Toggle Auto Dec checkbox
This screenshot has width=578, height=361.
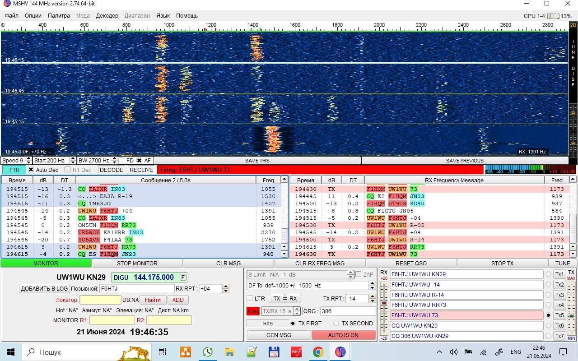point(31,170)
